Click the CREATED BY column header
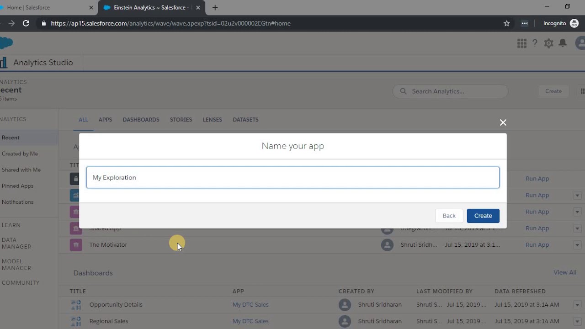This screenshot has height=329, width=585. [356, 292]
